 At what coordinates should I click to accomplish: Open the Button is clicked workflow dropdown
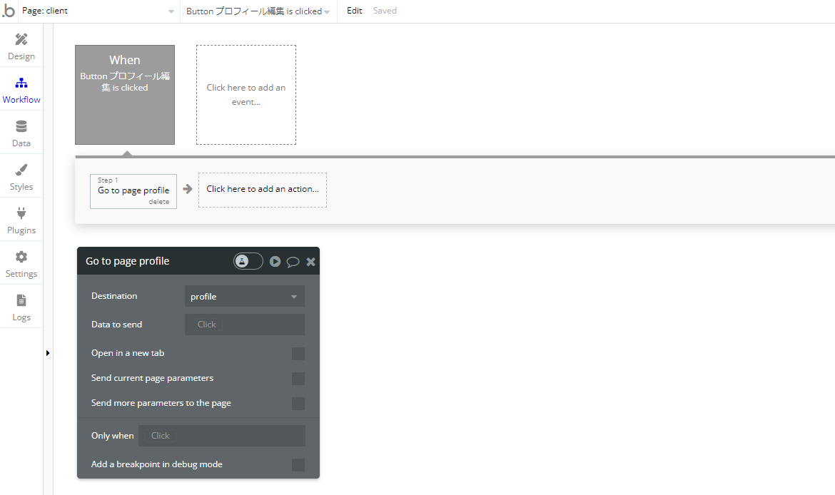click(258, 11)
